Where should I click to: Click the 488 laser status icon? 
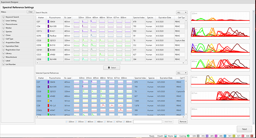point(225,136)
